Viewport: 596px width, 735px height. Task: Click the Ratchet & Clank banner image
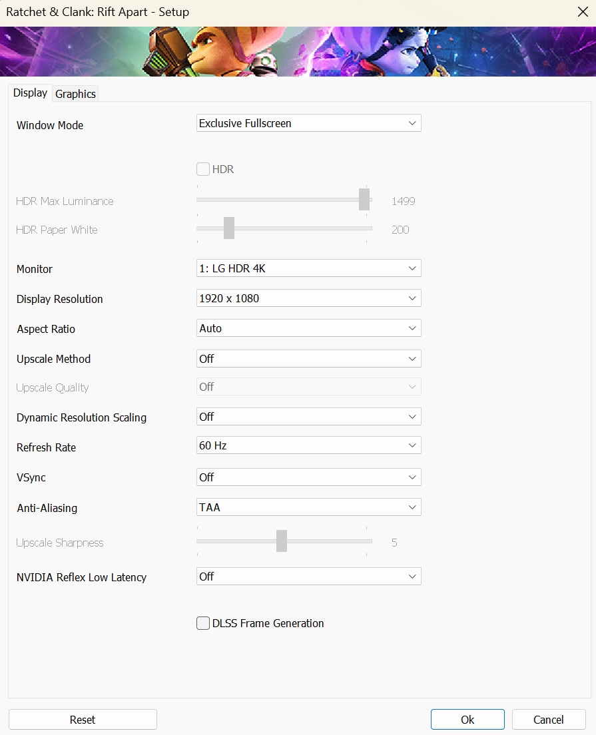pos(298,51)
